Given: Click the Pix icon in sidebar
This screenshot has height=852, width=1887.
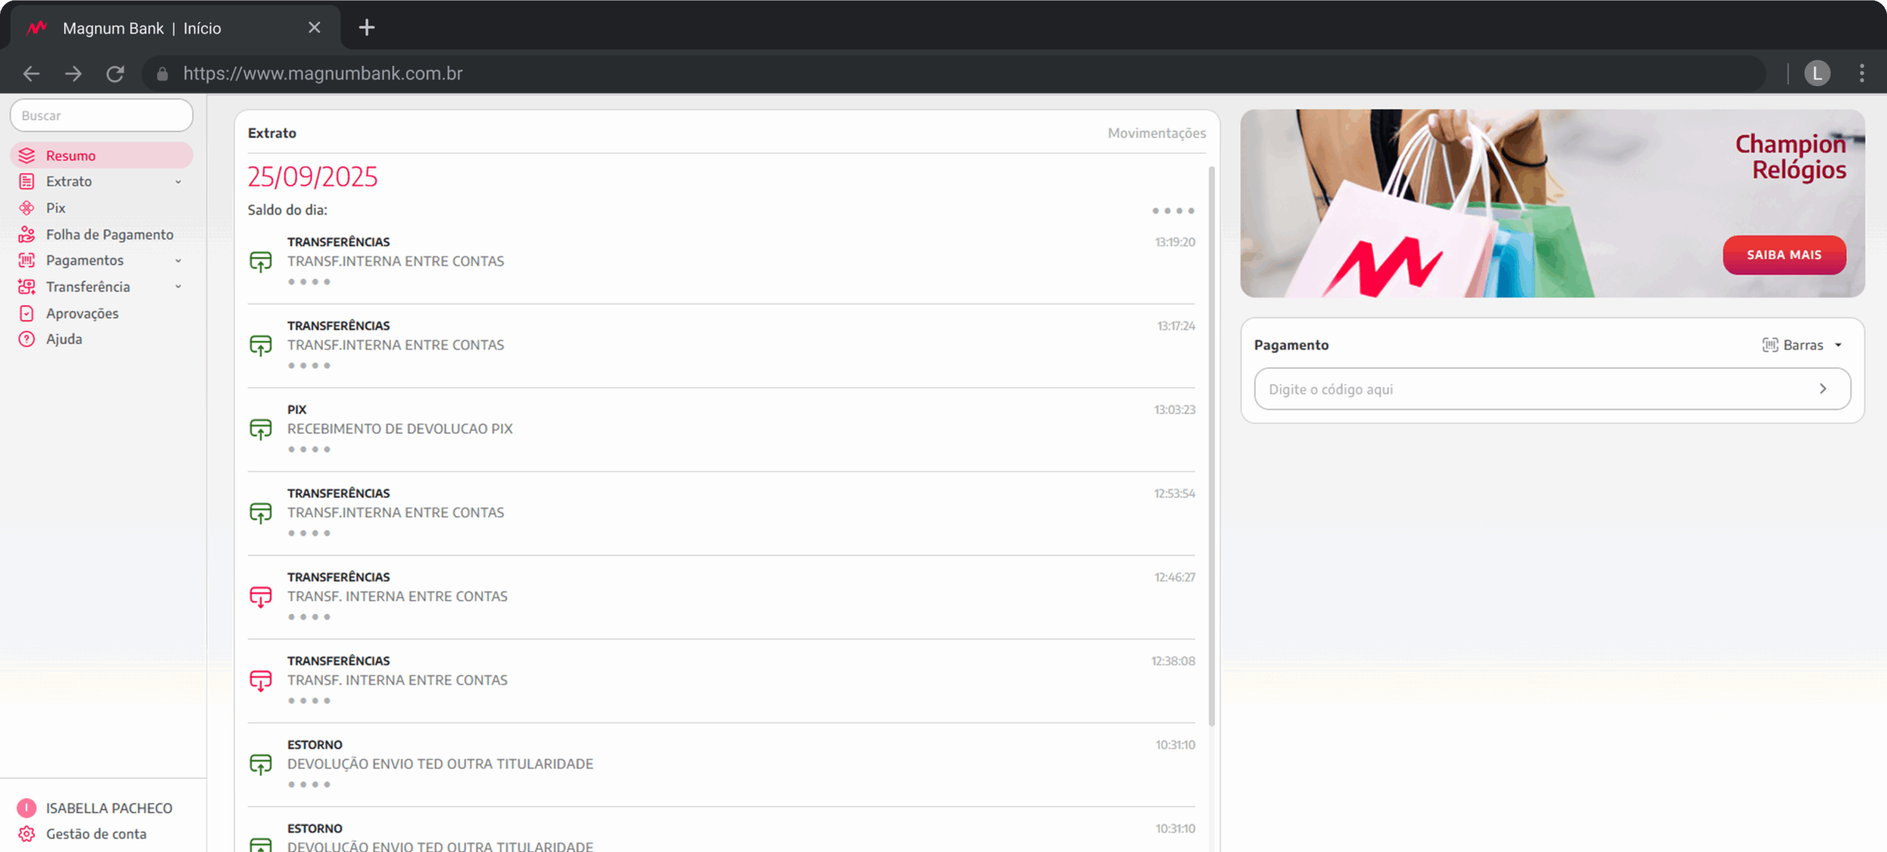Looking at the screenshot, I should coord(27,208).
